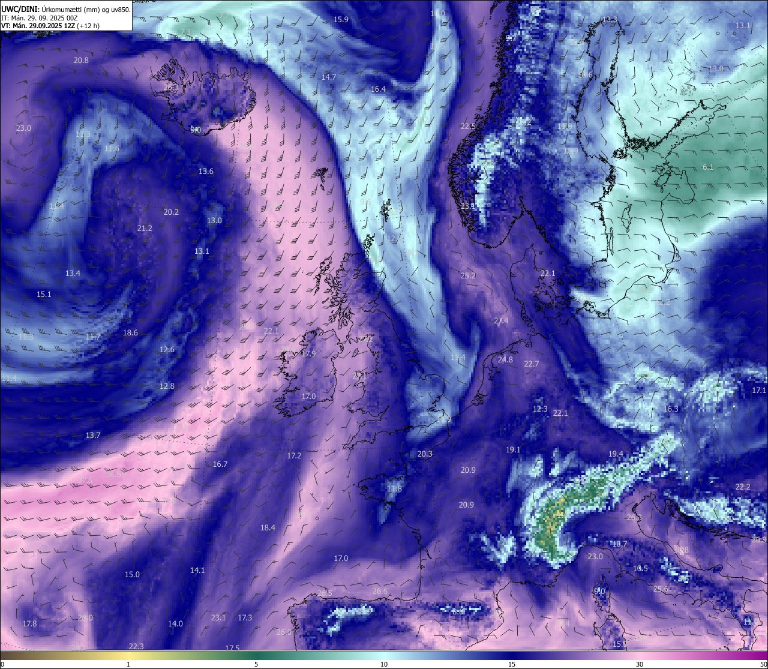The height and width of the screenshot is (669, 768).
Task: Click the 15.9 value at top of map
Action: click(x=341, y=19)
